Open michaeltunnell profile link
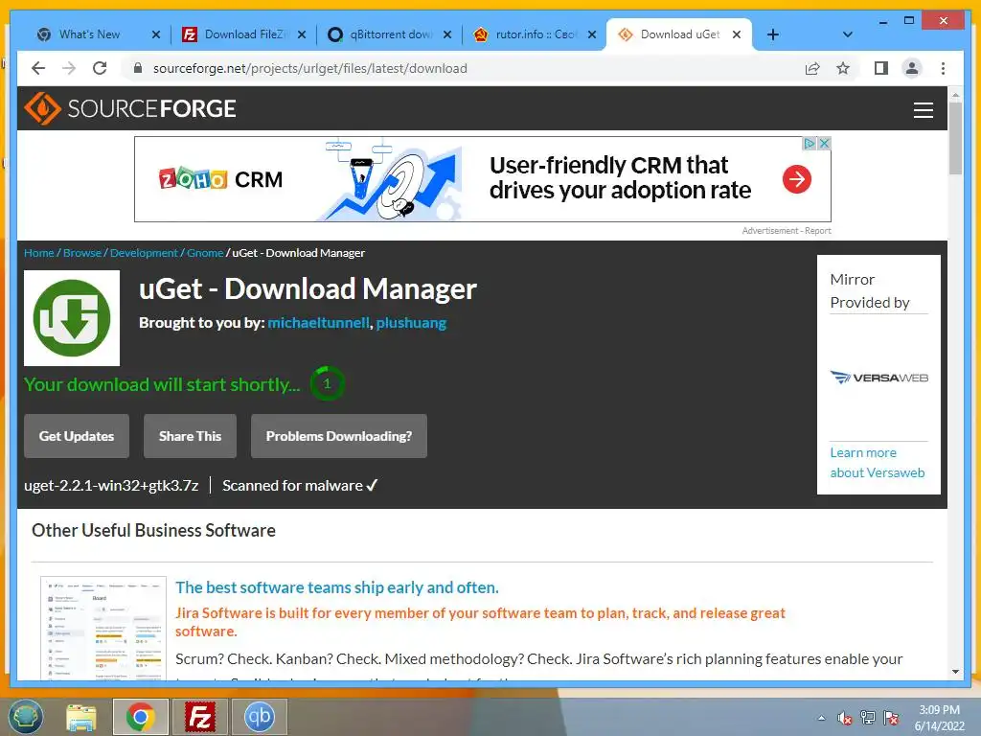 coord(318,323)
